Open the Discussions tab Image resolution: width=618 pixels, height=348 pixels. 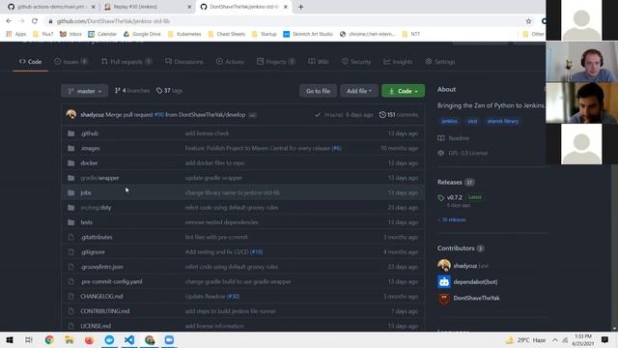click(184, 62)
